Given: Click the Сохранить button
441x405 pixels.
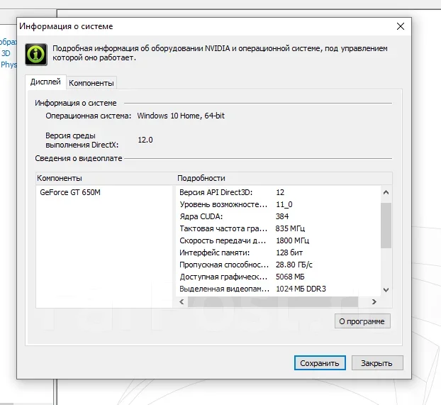Looking at the screenshot, I should coord(320,363).
